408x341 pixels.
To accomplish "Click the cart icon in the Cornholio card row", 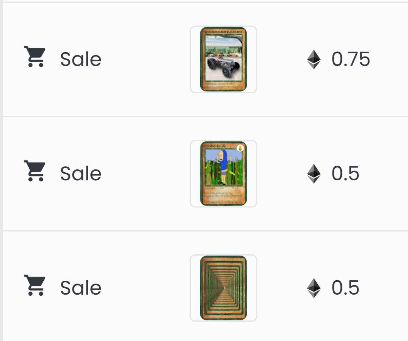I will (x=35, y=171).
